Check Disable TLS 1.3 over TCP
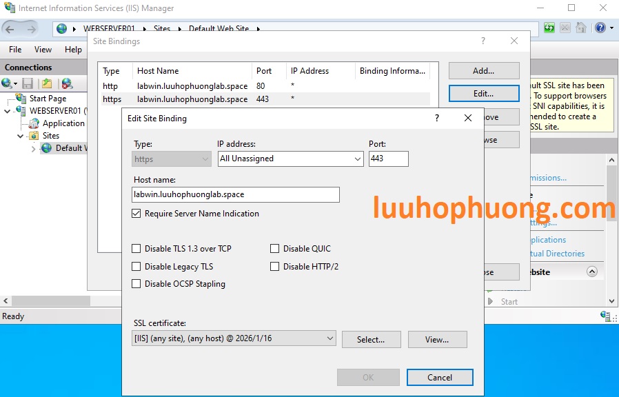 tap(136, 248)
